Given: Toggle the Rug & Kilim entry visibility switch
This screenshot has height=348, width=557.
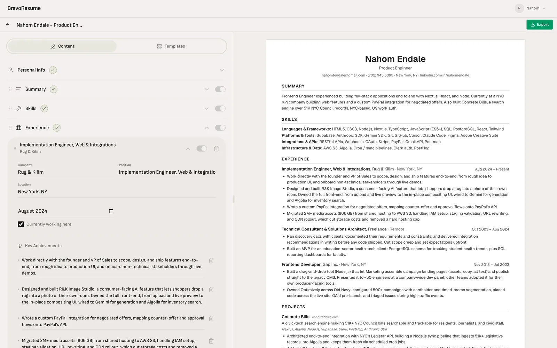Looking at the screenshot, I should tap(202, 149).
